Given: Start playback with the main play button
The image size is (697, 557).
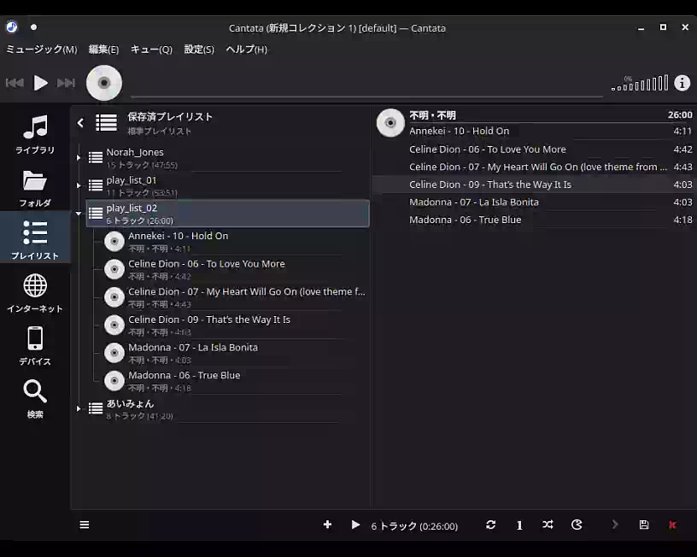Looking at the screenshot, I should (40, 83).
